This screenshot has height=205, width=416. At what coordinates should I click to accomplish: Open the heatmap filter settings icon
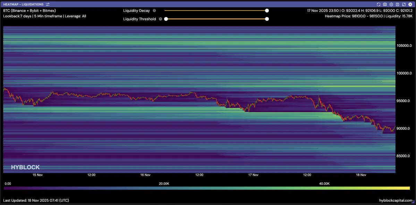48,5
